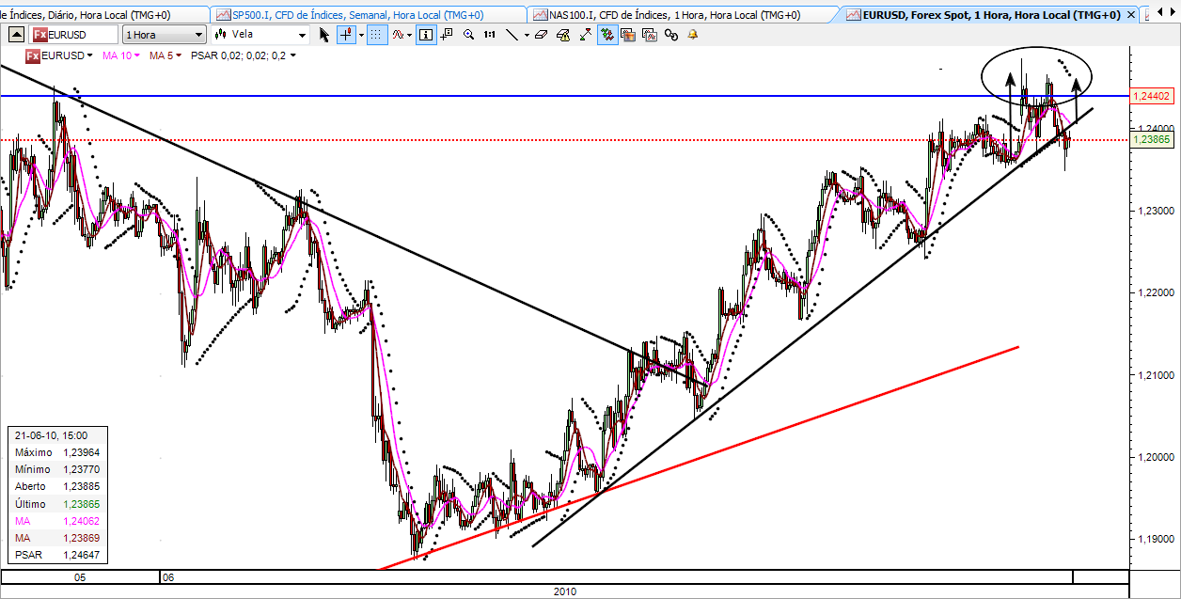Click the Último 1,23865 row
The height and width of the screenshot is (599, 1181).
pos(58,504)
